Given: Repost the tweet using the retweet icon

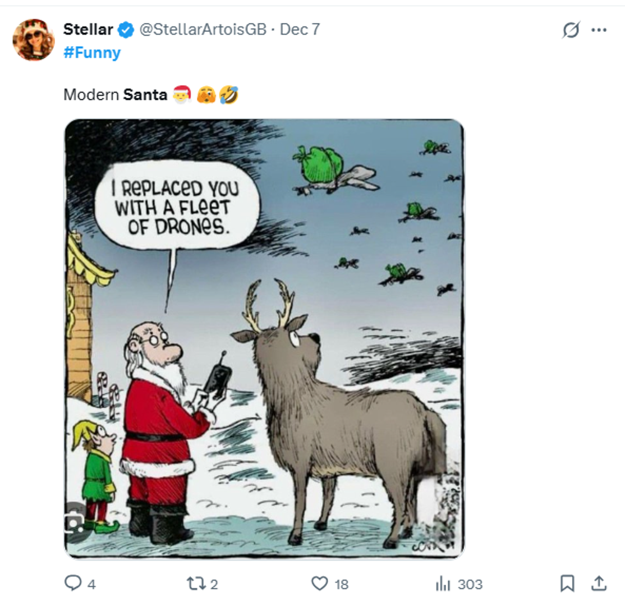Looking at the screenshot, I should [196, 584].
